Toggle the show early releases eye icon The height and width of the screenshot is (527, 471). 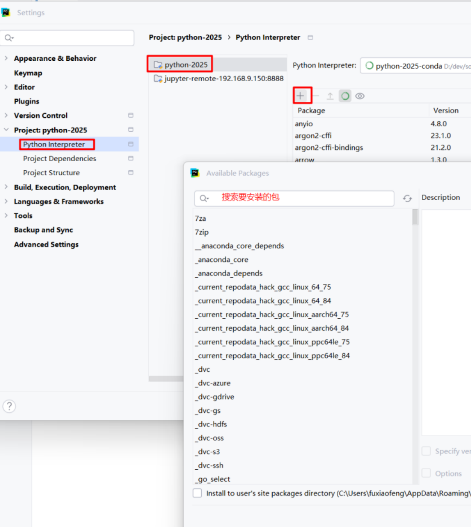click(360, 96)
